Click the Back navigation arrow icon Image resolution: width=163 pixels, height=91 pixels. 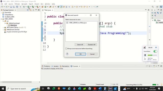click(87, 7)
